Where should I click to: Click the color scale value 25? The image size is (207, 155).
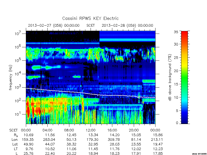(176, 57)
